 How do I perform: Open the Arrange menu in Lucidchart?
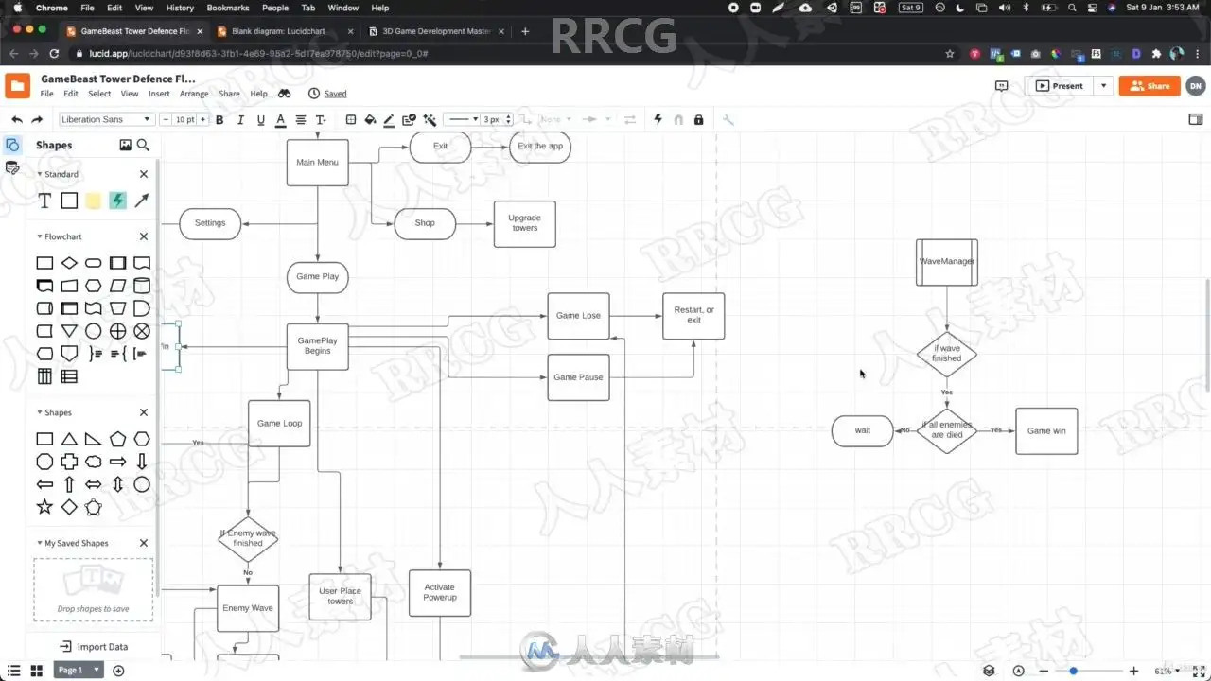(x=194, y=94)
